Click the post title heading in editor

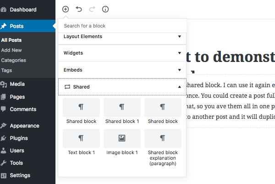(231, 57)
